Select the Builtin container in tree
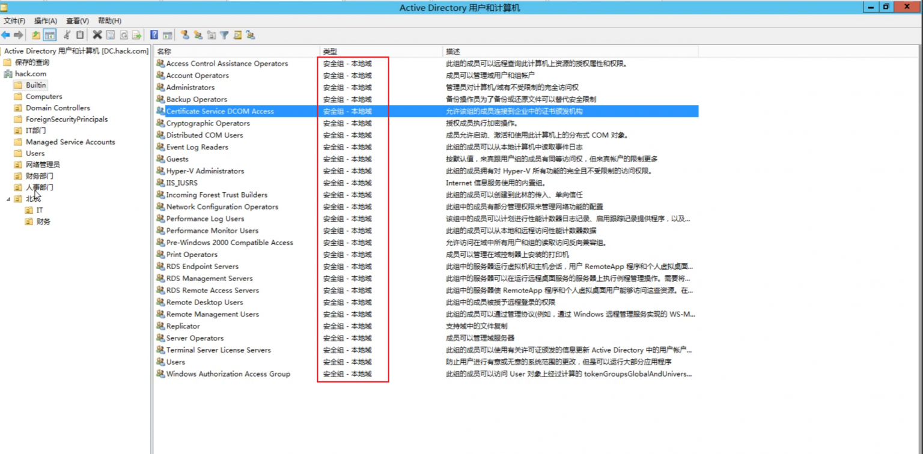Image resolution: width=923 pixels, height=454 pixels. [x=35, y=85]
